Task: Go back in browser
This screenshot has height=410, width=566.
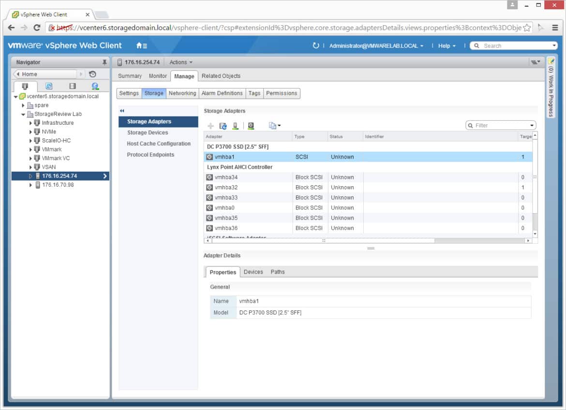Action: [x=11, y=28]
